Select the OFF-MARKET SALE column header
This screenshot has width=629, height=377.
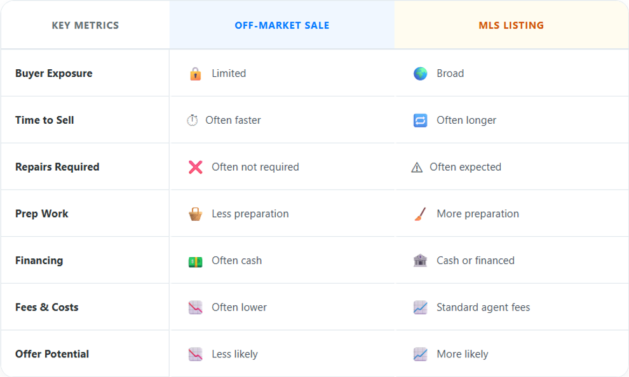tap(282, 26)
